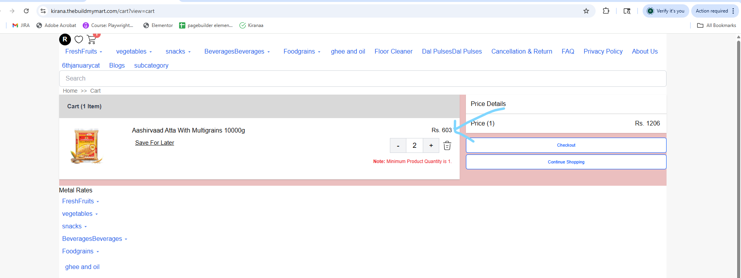Viewport: 741px width, 278px height.
Task: Click Save For Later link
Action: coord(154,143)
